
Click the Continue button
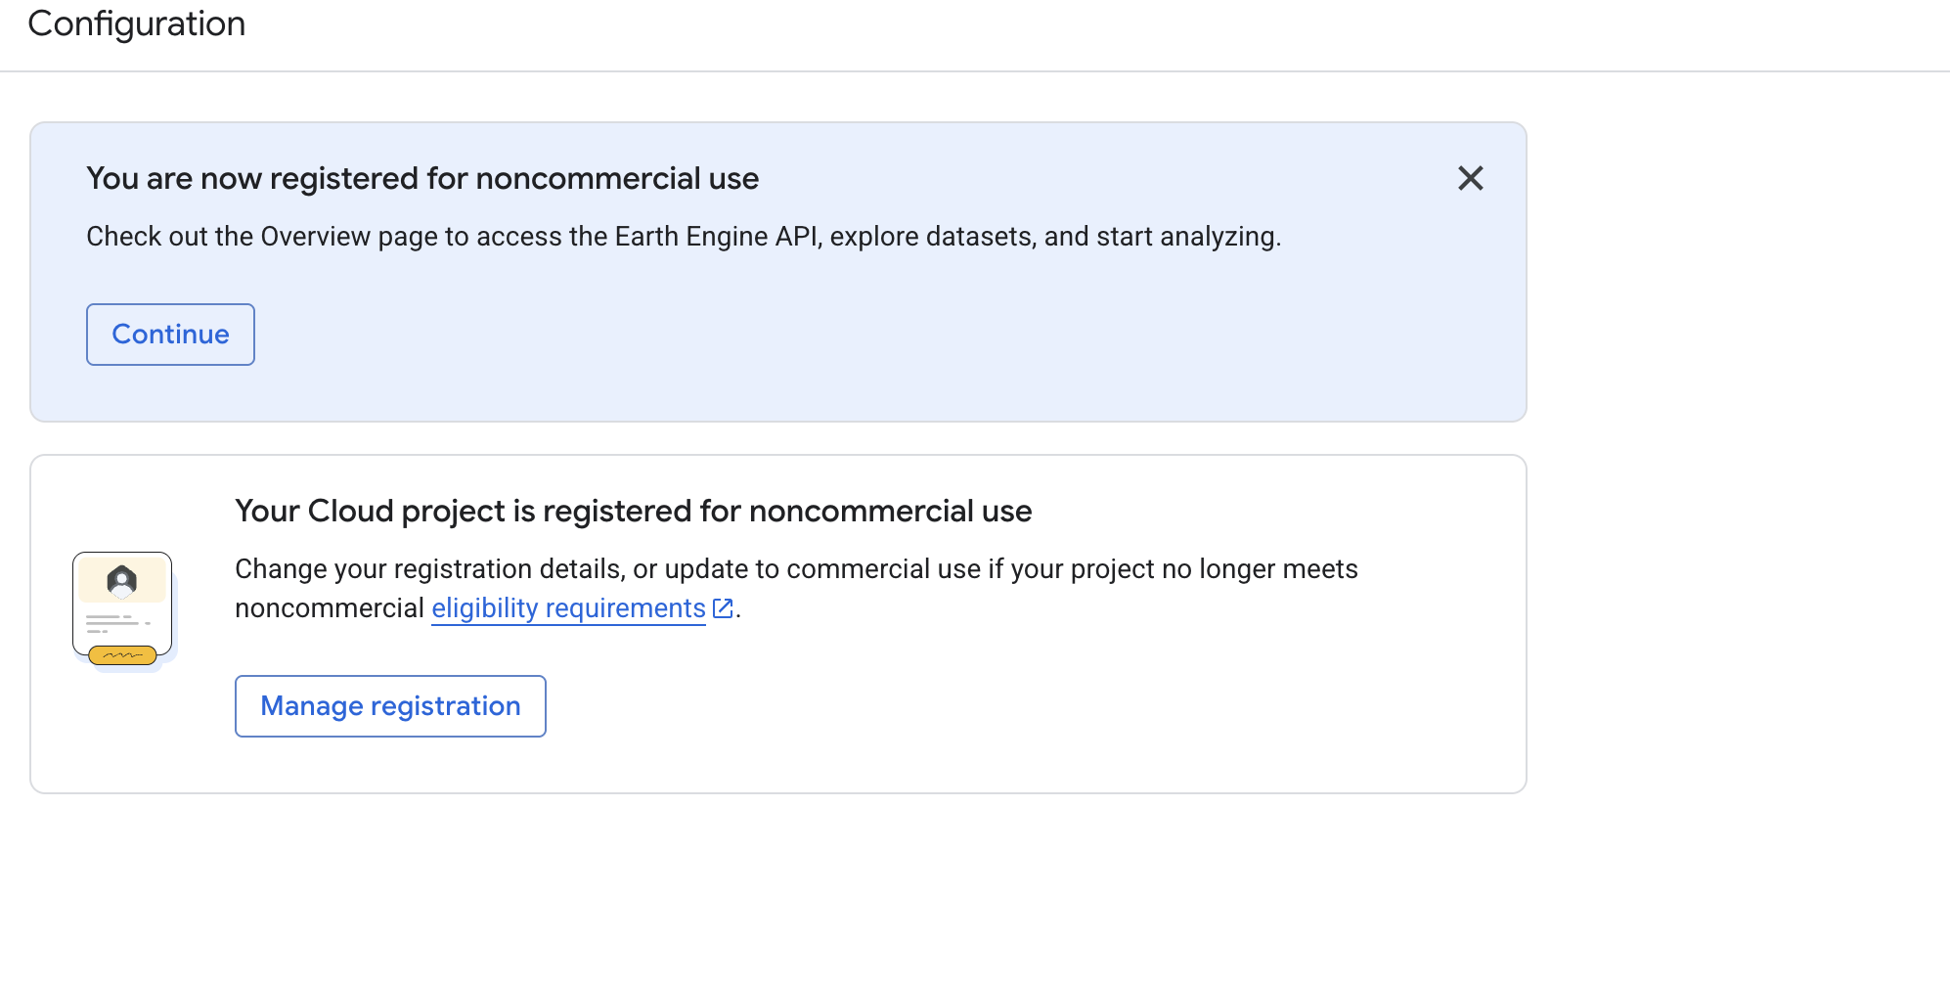pos(170,335)
